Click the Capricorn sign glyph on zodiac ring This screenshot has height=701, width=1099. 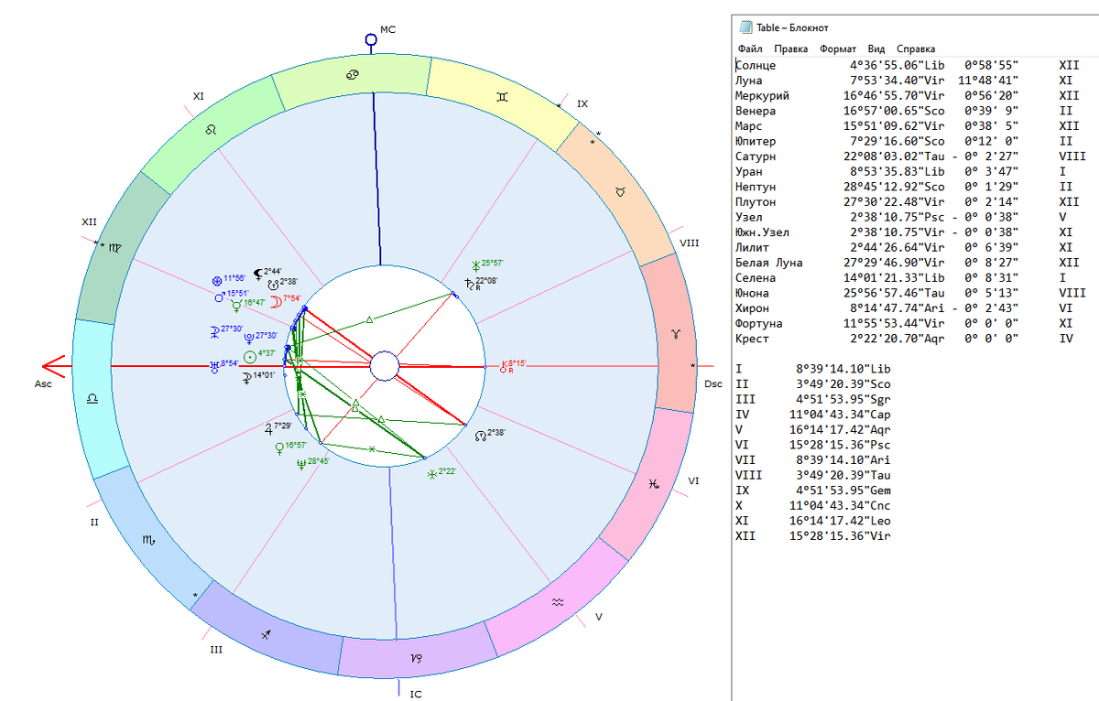(416, 659)
